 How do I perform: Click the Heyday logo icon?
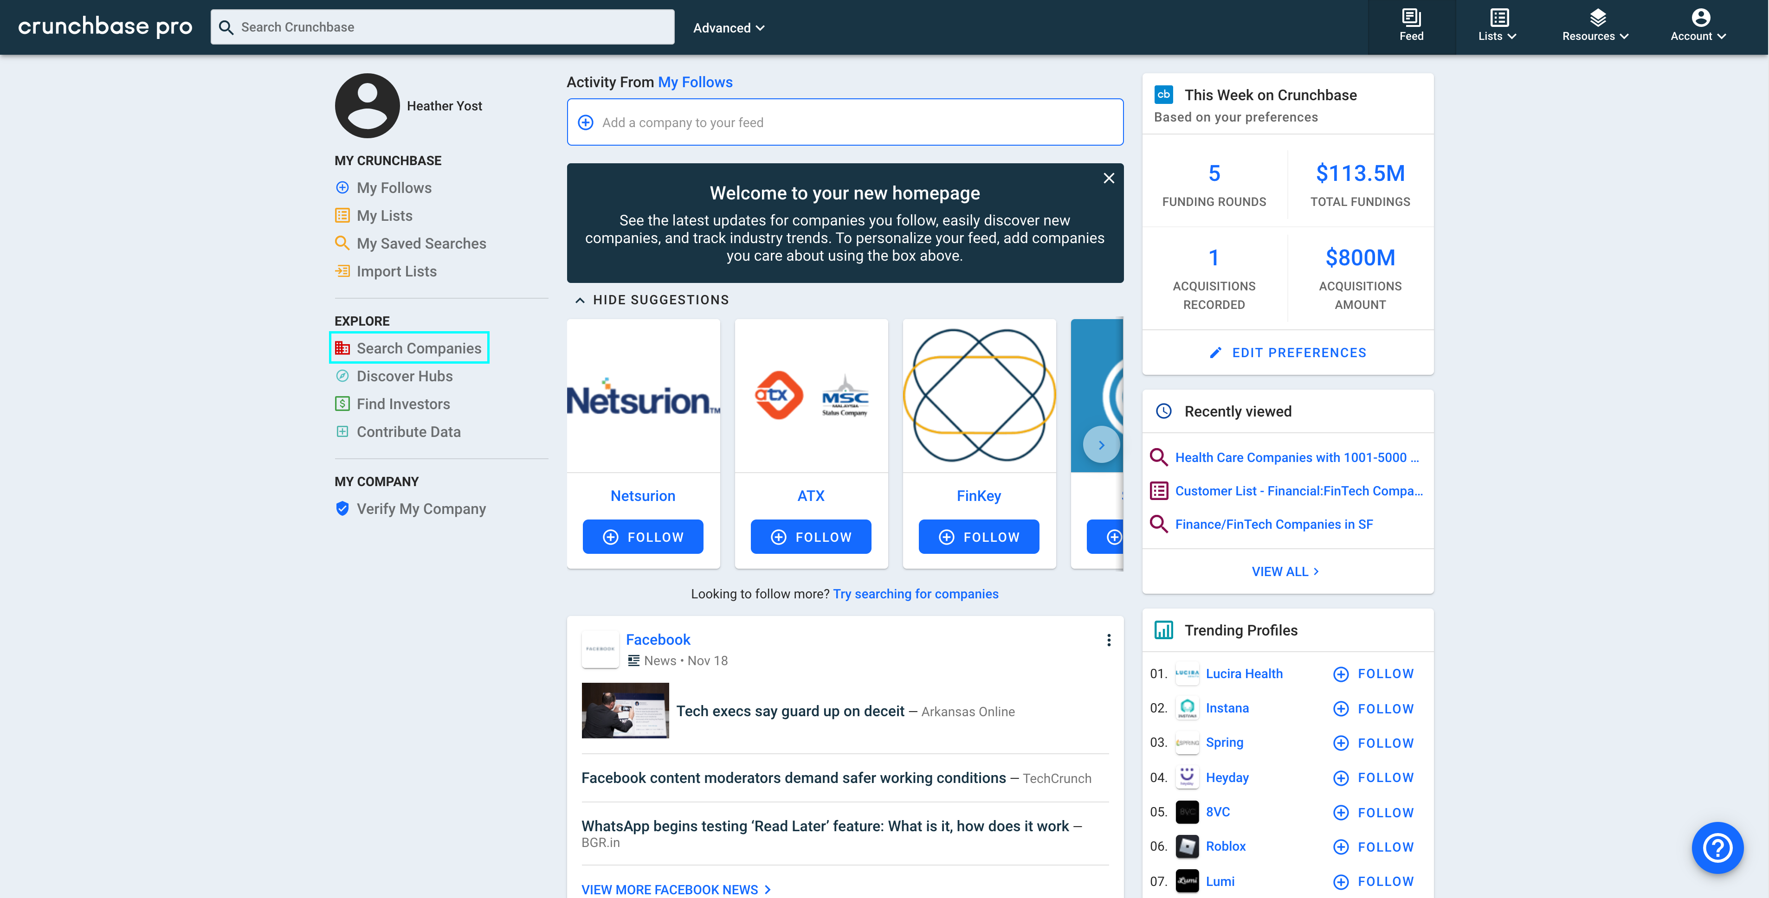[x=1187, y=777]
